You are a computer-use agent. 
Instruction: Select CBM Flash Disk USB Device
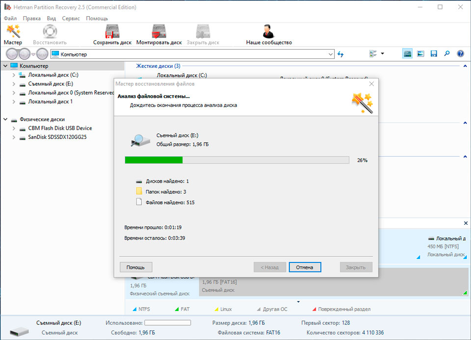(x=60, y=128)
